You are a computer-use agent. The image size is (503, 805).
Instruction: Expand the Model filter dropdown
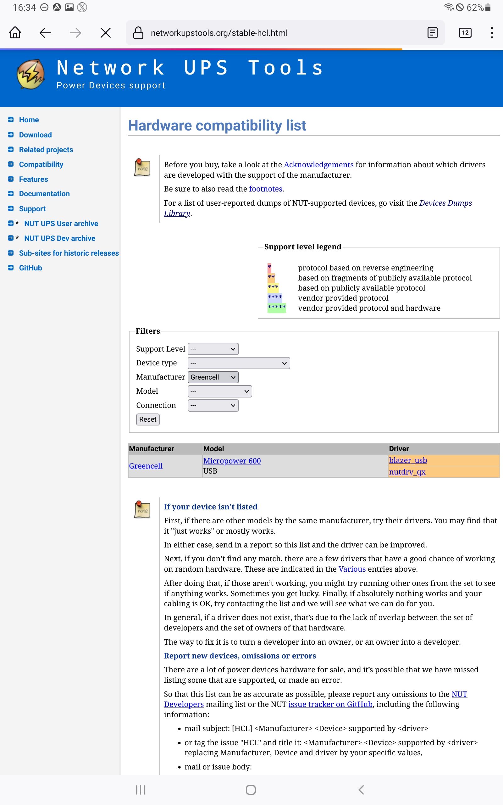(219, 391)
